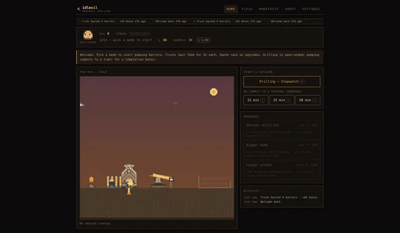This screenshot has width=400, height=233.
Task: Click the "THE RIG – IDLE" panel heading
Action: point(93,72)
